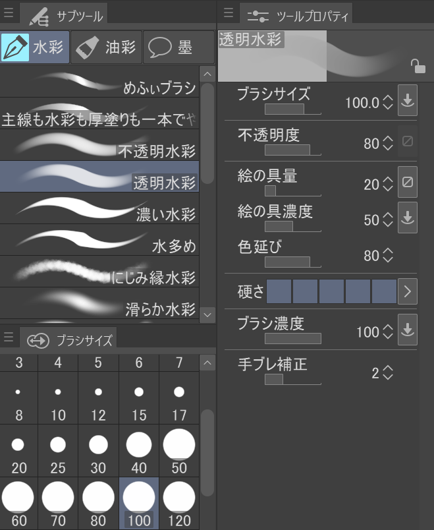
Task: Pick brush size preset 25
Action: click(x=58, y=451)
